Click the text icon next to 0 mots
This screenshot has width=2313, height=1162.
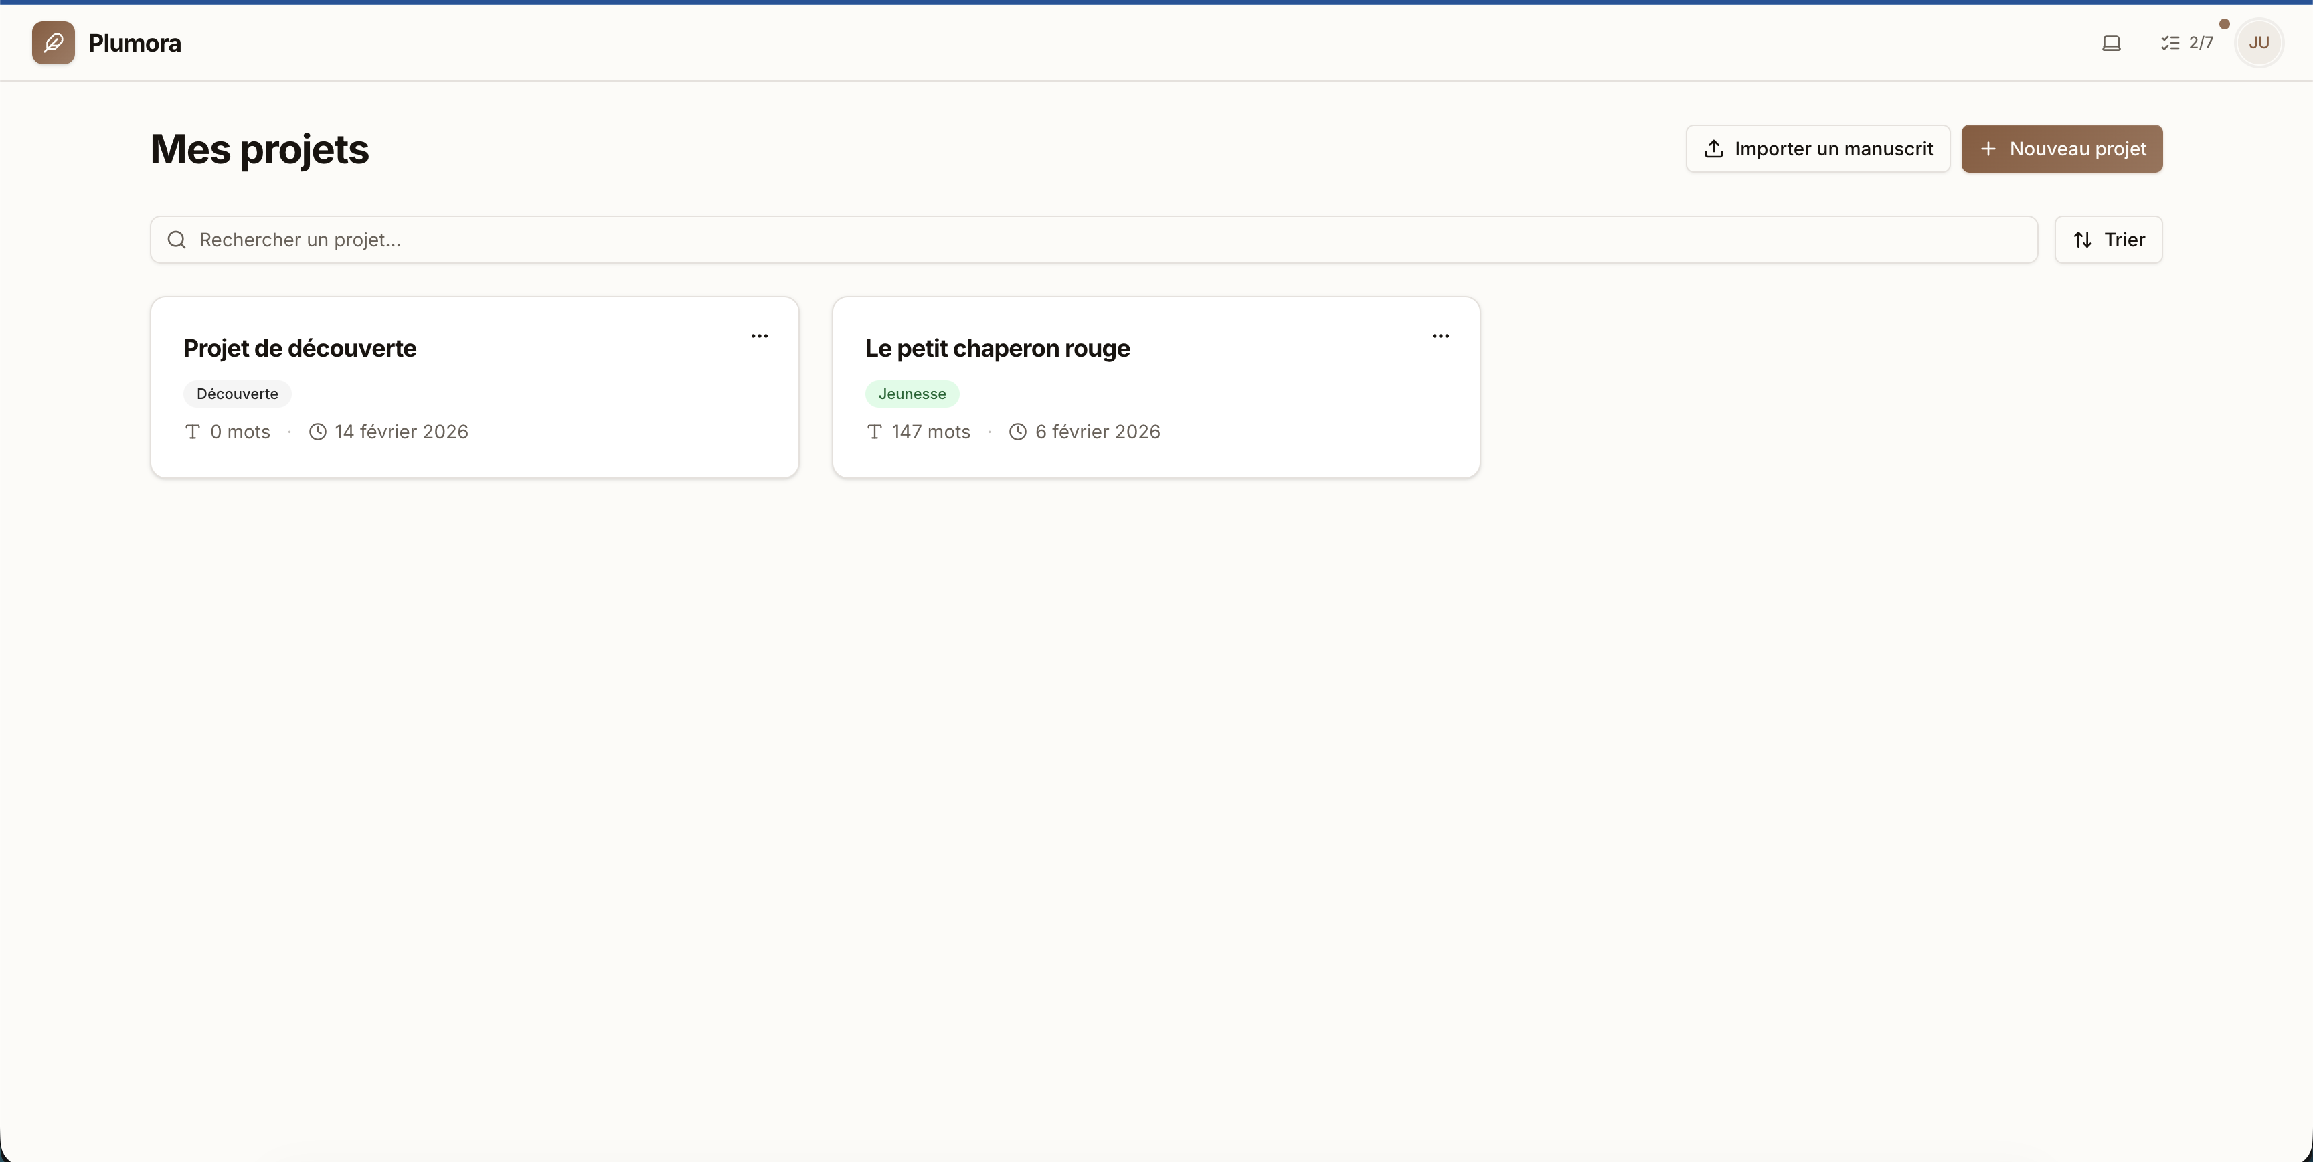click(x=192, y=432)
